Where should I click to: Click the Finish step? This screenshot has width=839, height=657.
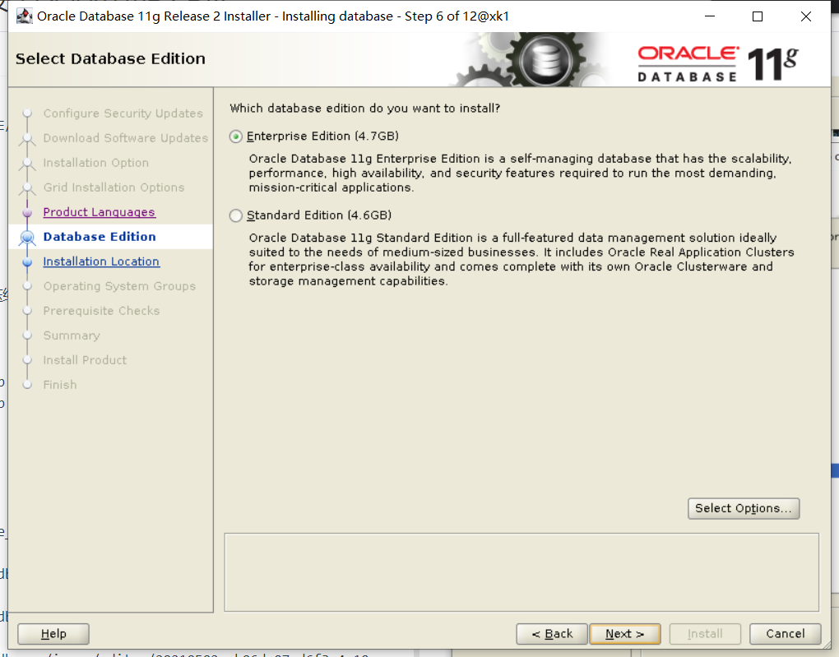[x=60, y=385]
